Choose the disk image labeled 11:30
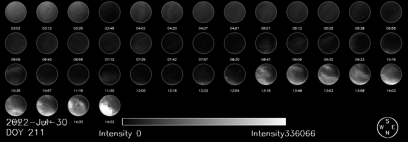 [x=109, y=74]
